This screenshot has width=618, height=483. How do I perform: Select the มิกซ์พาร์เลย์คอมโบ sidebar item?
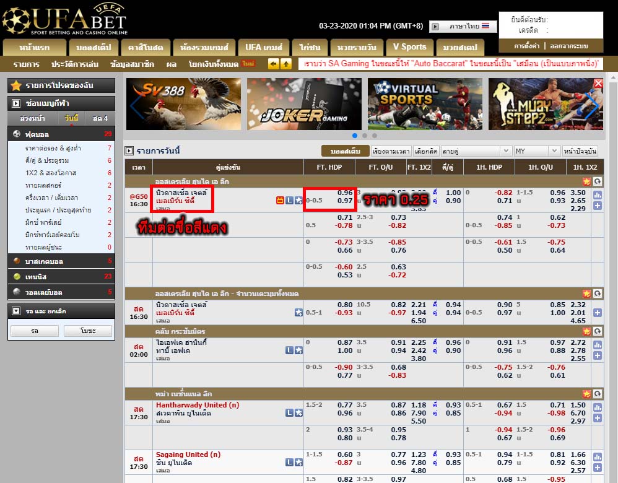click(x=53, y=235)
